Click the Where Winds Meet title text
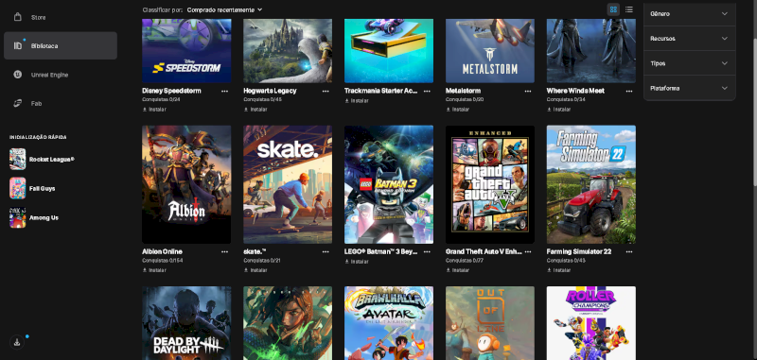The image size is (757, 360). tap(575, 91)
